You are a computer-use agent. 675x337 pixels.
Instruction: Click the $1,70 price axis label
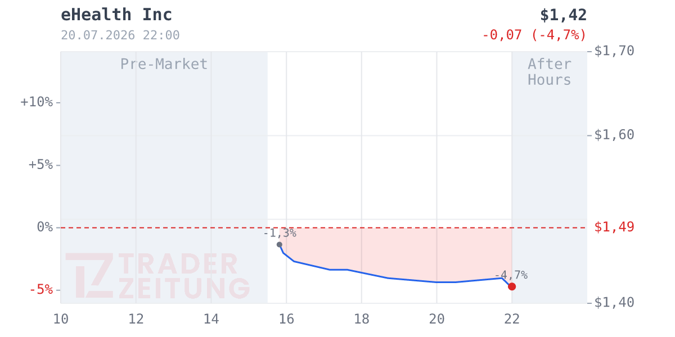(x=614, y=51)
